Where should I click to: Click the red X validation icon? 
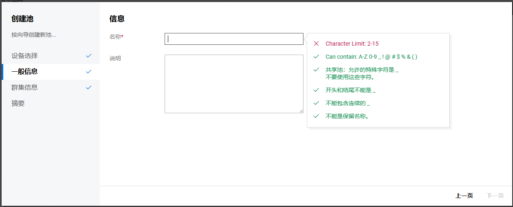coord(316,44)
